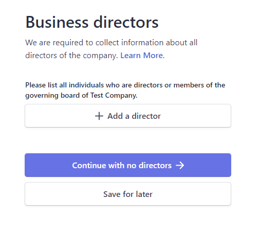Click the 'We are required to collect' description
The image size is (279, 234).
111,49
